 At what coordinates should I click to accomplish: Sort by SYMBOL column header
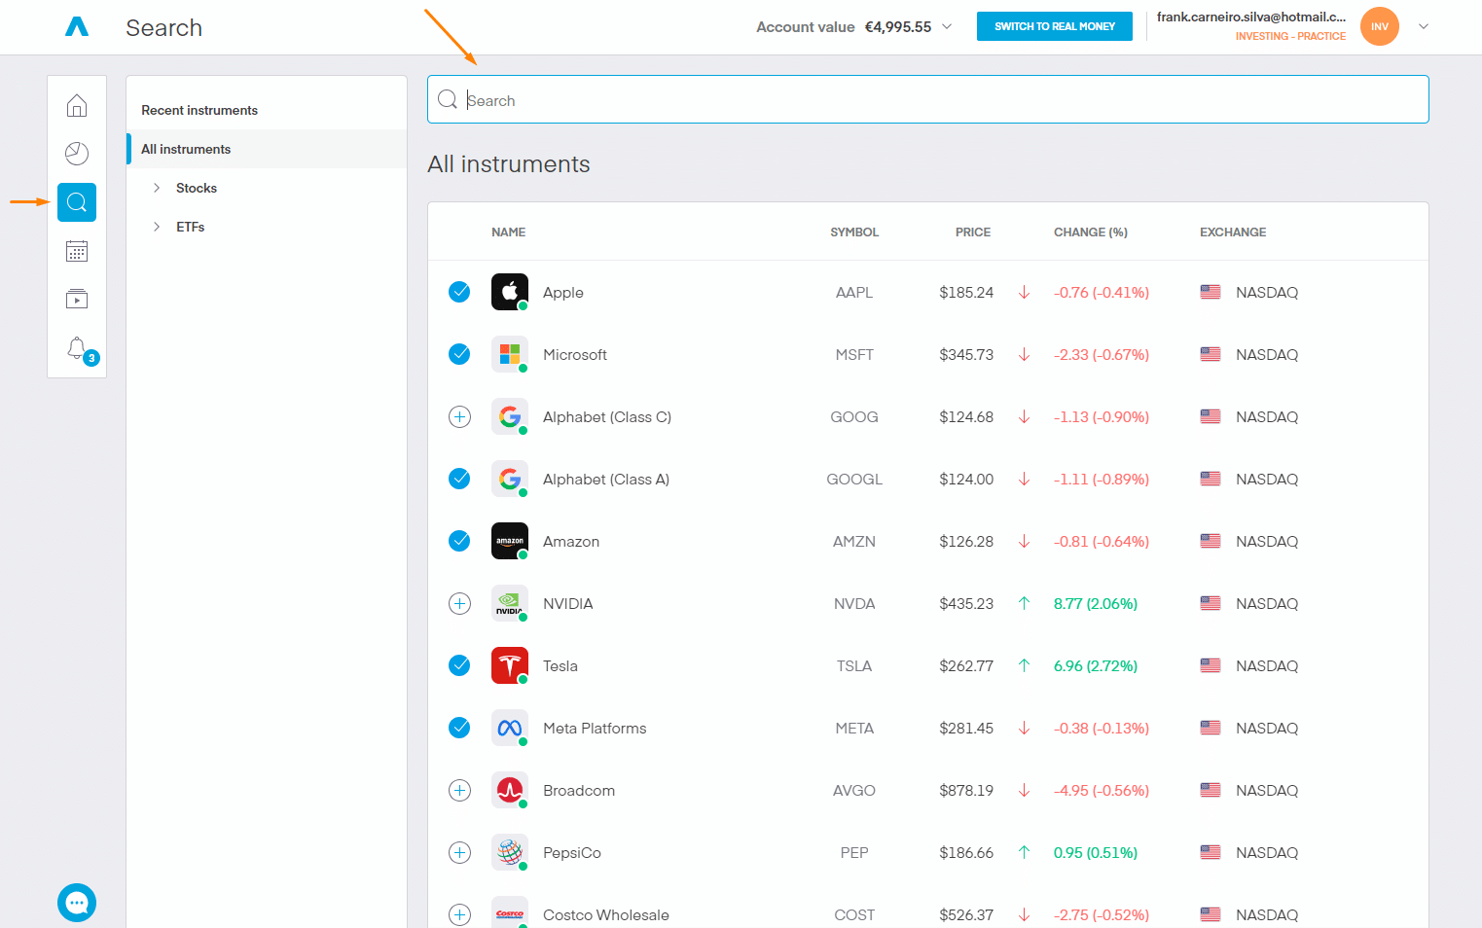[x=854, y=232]
